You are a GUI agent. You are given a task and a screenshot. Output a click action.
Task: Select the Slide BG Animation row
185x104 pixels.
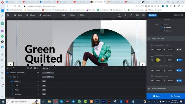23,73
